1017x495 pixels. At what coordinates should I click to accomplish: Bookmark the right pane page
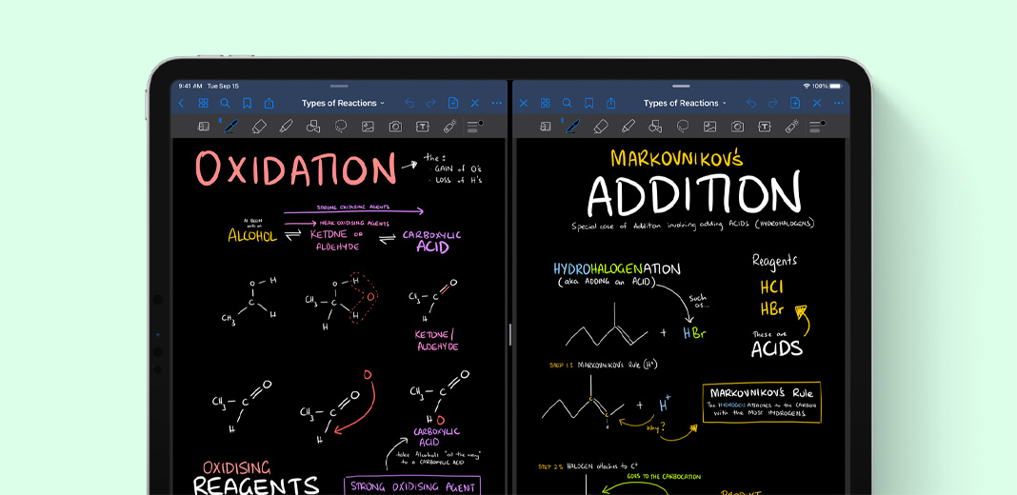[x=588, y=103]
